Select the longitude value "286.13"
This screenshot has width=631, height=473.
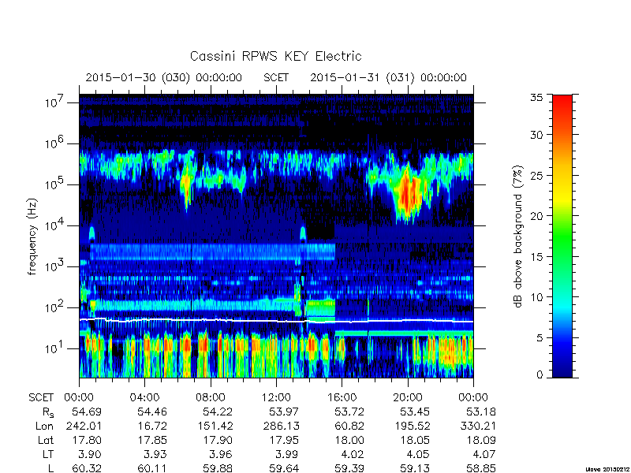pos(280,426)
